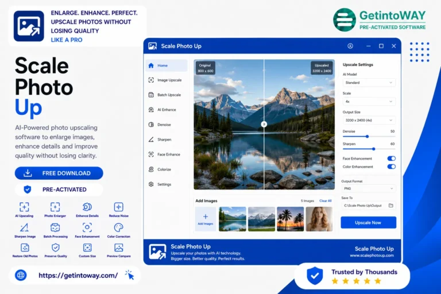Click the large app logo at top left
The height and width of the screenshot is (294, 441).
coord(29,26)
